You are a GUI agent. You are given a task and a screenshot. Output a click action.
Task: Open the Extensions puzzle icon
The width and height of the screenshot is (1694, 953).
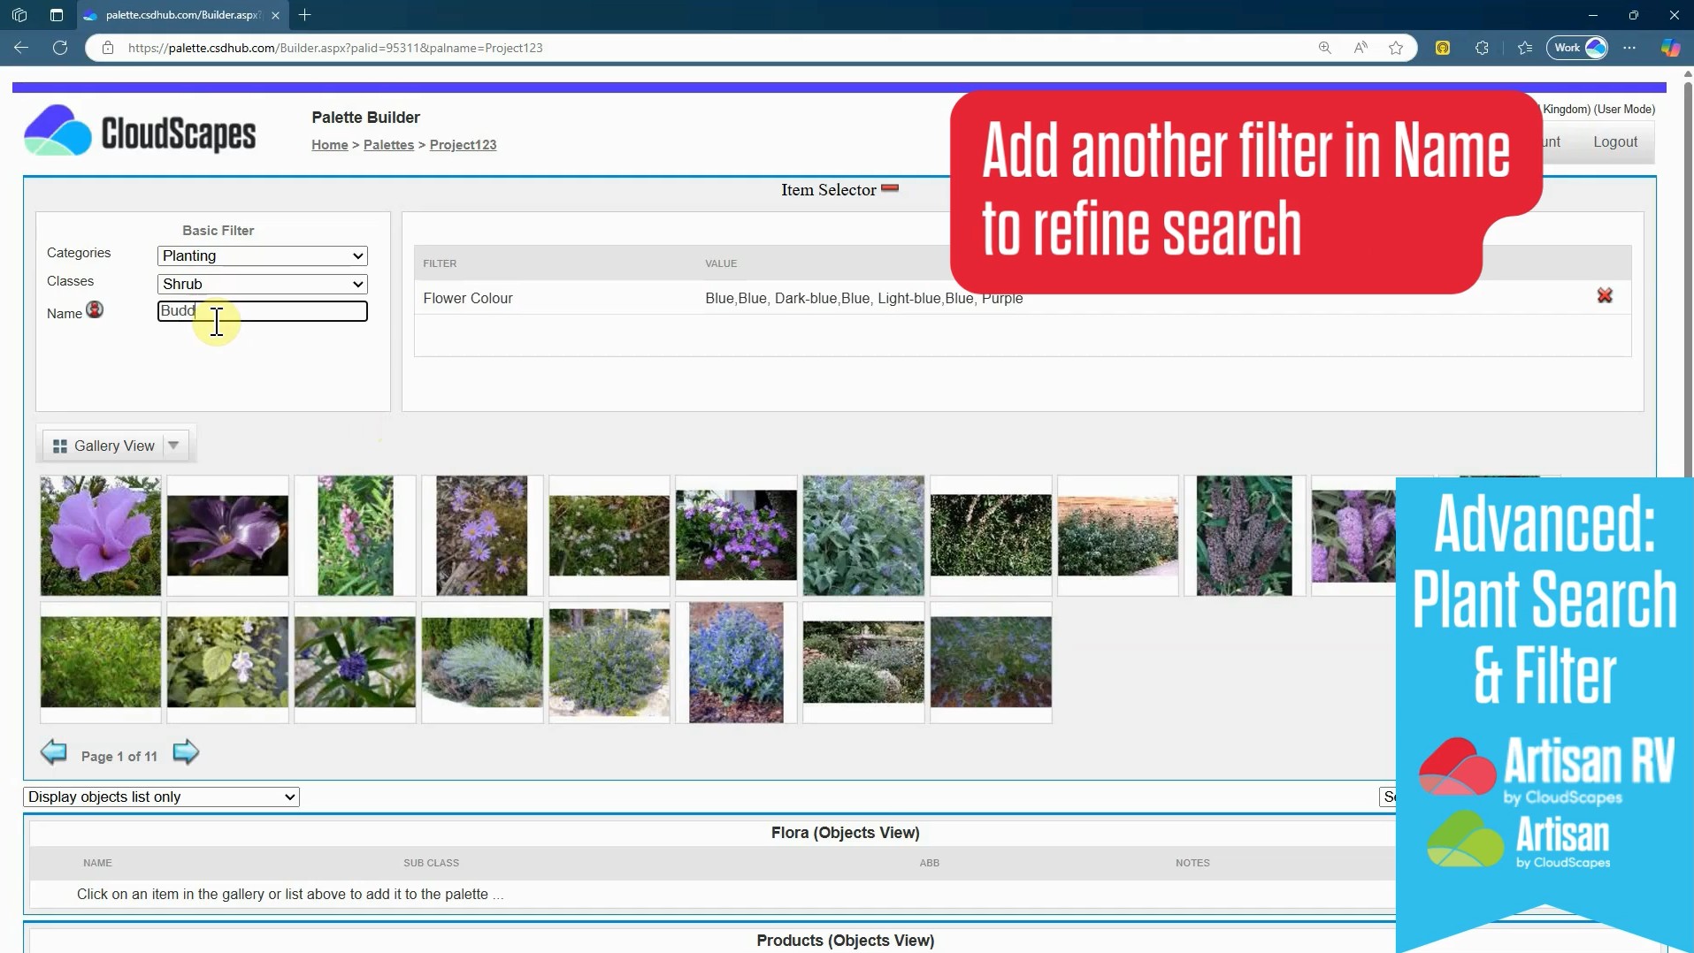1483,48
